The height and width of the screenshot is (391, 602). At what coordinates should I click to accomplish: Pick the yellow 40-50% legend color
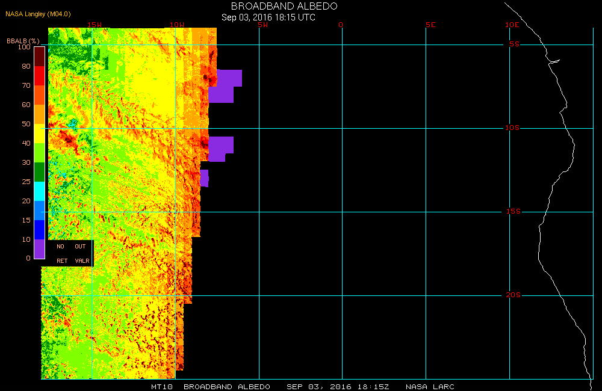[39, 133]
